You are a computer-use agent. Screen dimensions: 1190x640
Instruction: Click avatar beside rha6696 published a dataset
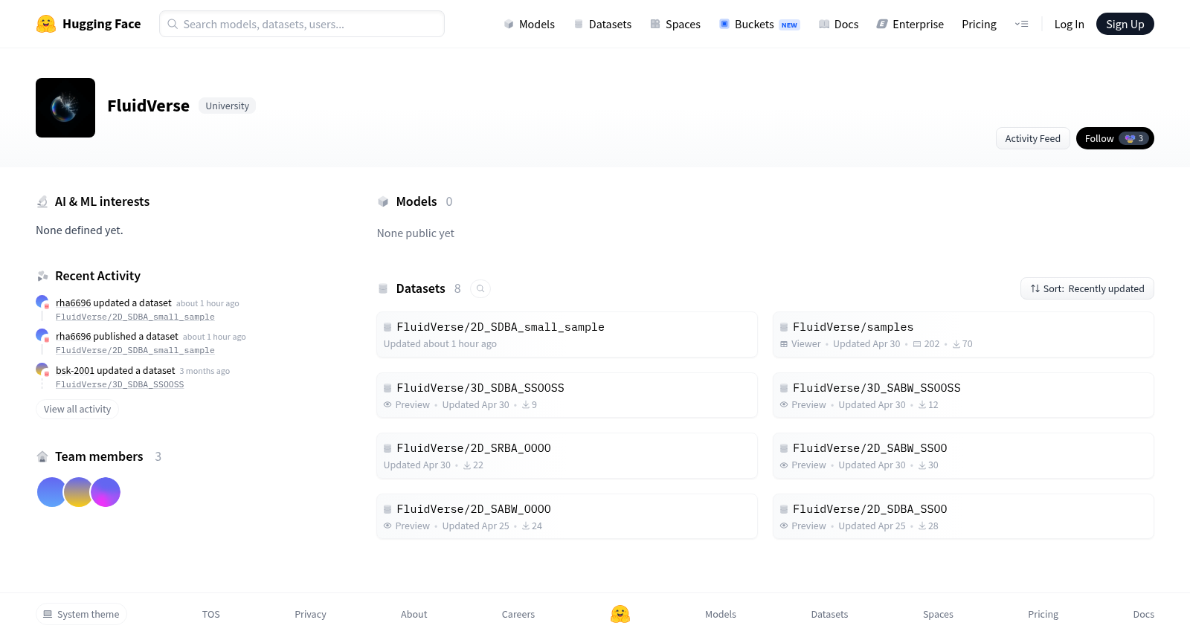[x=42, y=335]
